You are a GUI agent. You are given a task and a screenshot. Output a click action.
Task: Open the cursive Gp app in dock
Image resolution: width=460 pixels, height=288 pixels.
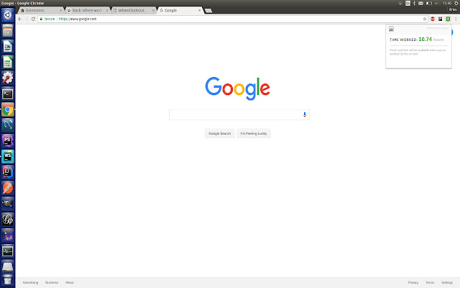[x=8, y=220]
